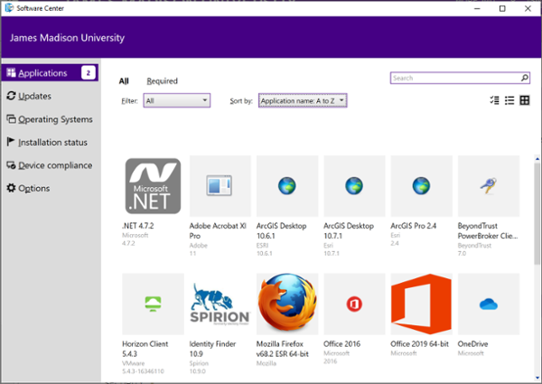Open the BeyondTrust PowerBroker keys icon
The height and width of the screenshot is (384, 542).
tap(489, 185)
